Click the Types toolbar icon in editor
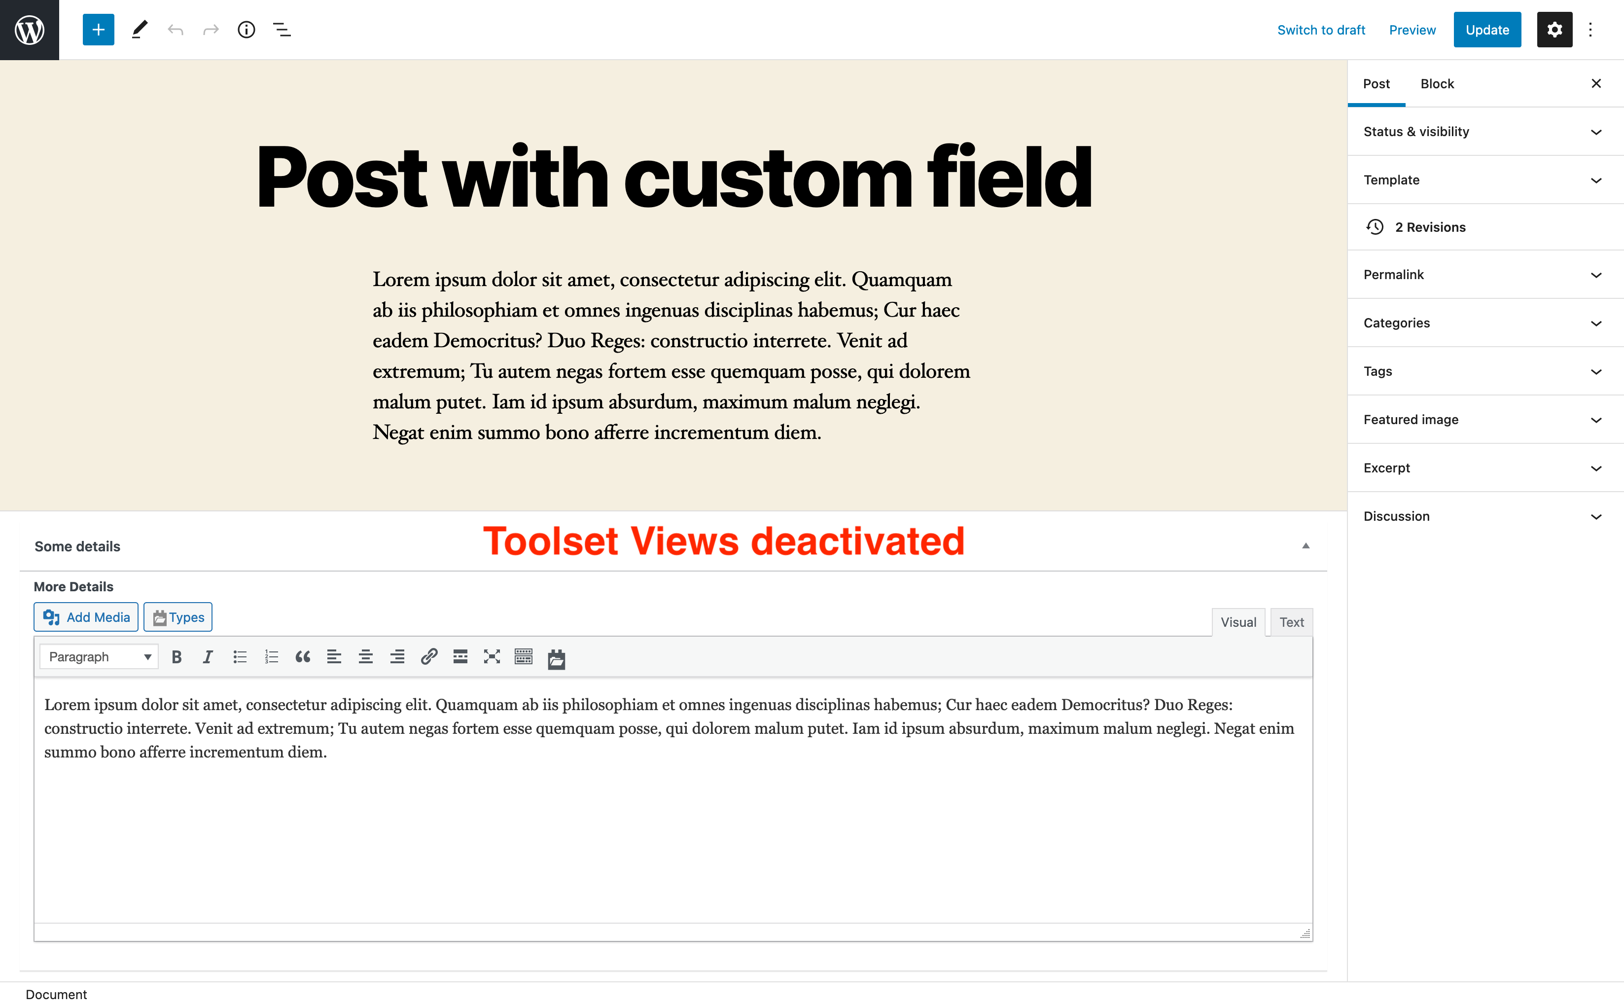 point(557,659)
